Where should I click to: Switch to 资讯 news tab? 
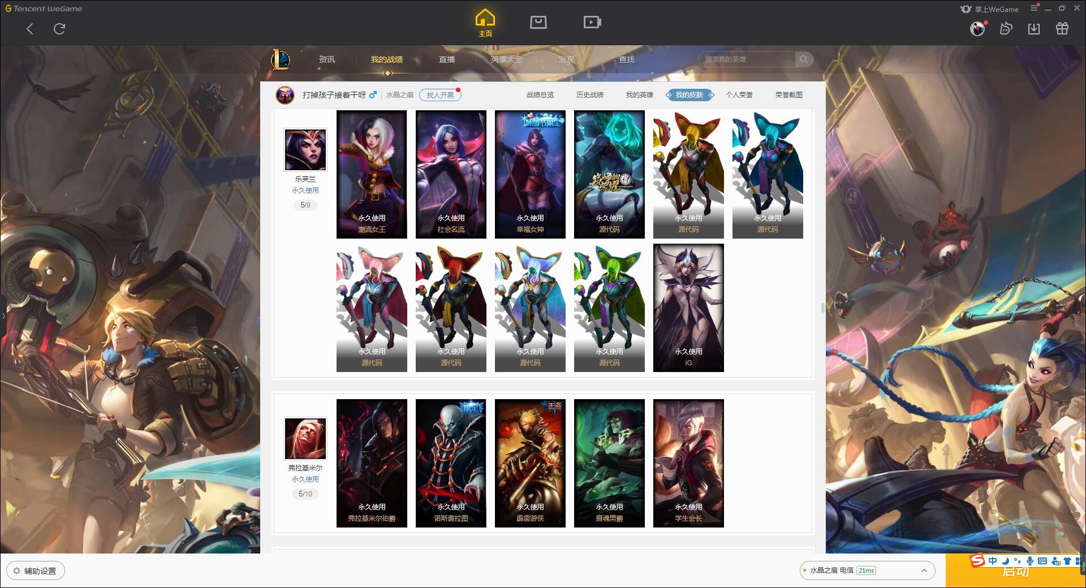[x=327, y=59]
